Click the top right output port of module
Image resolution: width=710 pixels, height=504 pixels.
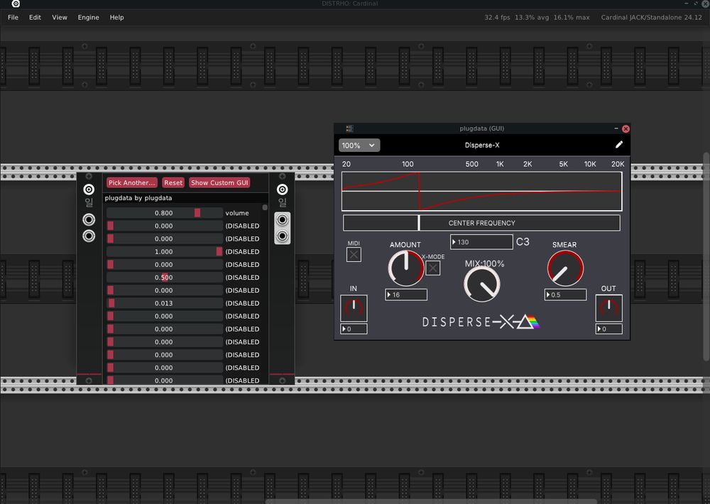pyautogui.click(x=282, y=190)
